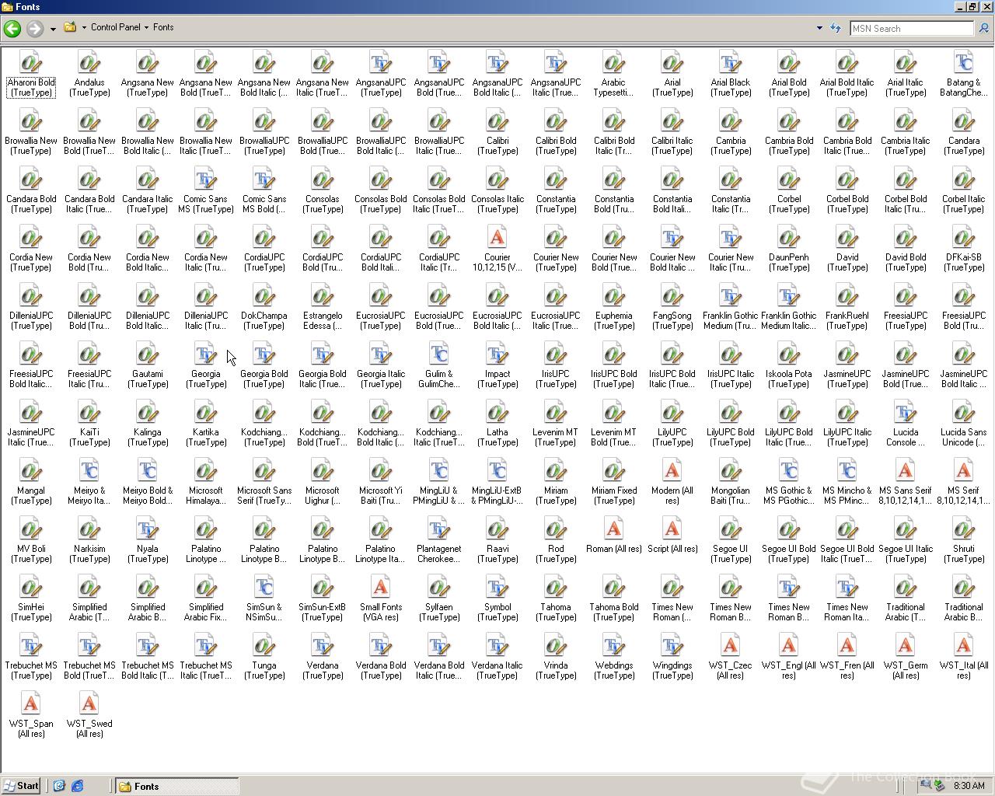Select the Aharoni Bold font icon

tap(31, 62)
